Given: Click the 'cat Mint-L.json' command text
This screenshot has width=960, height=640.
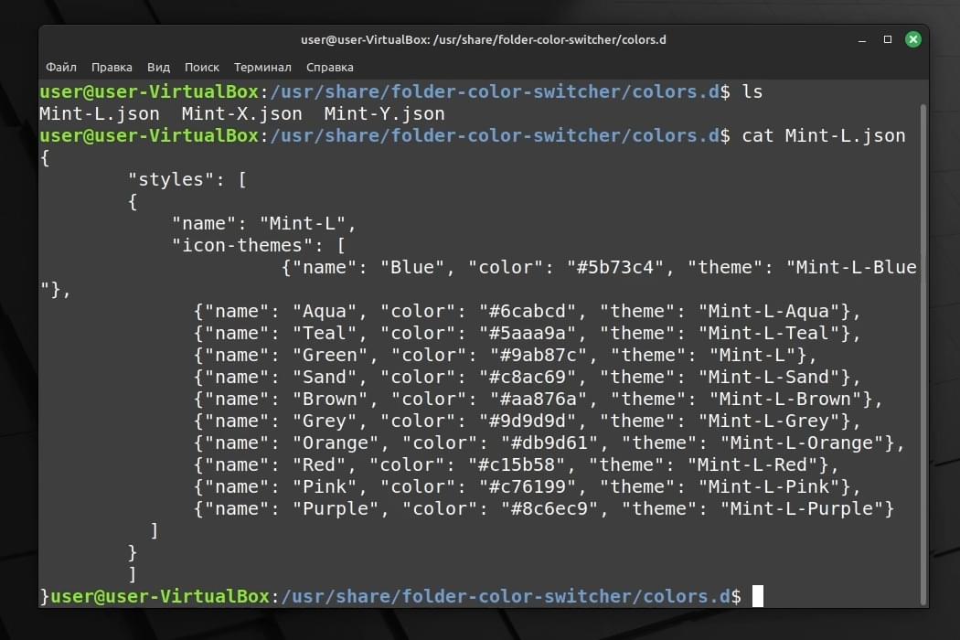Looking at the screenshot, I should (823, 135).
